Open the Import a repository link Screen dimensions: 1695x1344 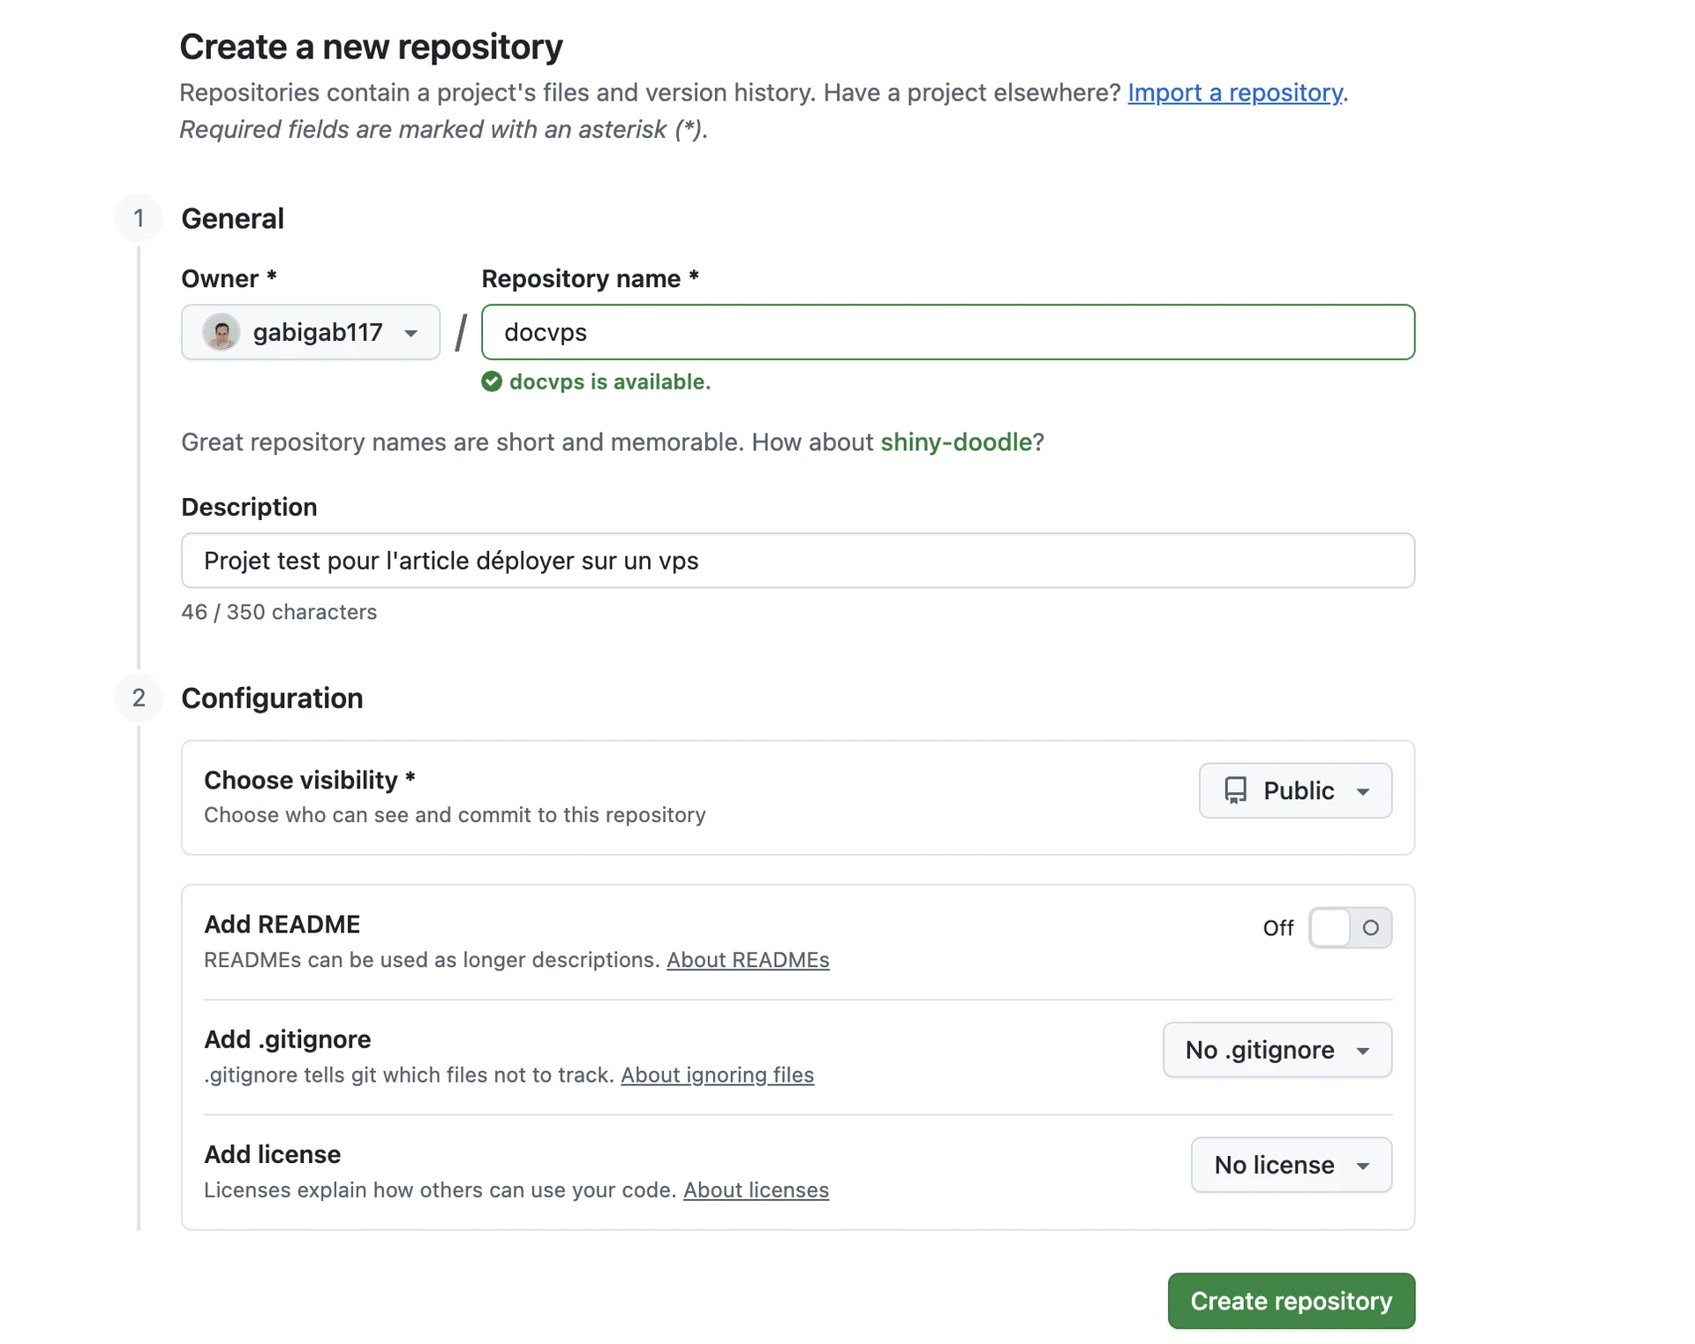[1234, 93]
